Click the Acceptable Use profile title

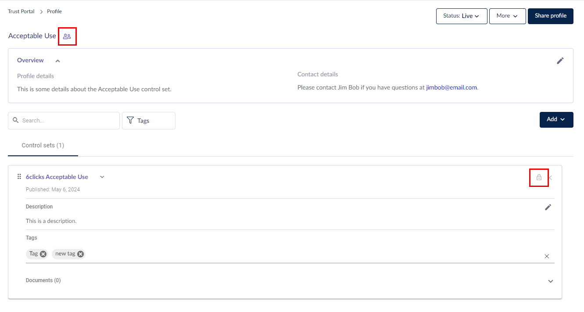(x=32, y=36)
